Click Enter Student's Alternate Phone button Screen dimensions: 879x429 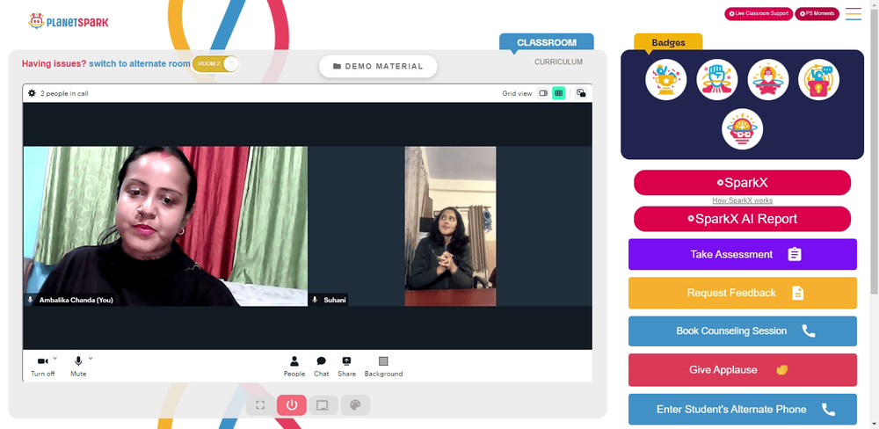click(x=742, y=410)
